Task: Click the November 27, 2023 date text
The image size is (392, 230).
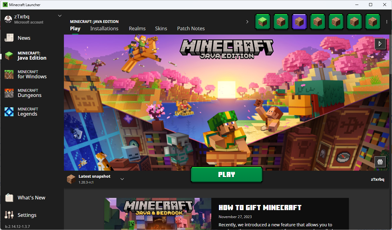Action: [x=235, y=217]
